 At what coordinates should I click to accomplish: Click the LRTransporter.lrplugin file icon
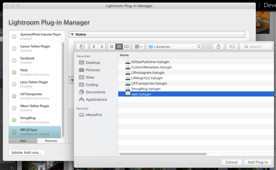click(128, 83)
